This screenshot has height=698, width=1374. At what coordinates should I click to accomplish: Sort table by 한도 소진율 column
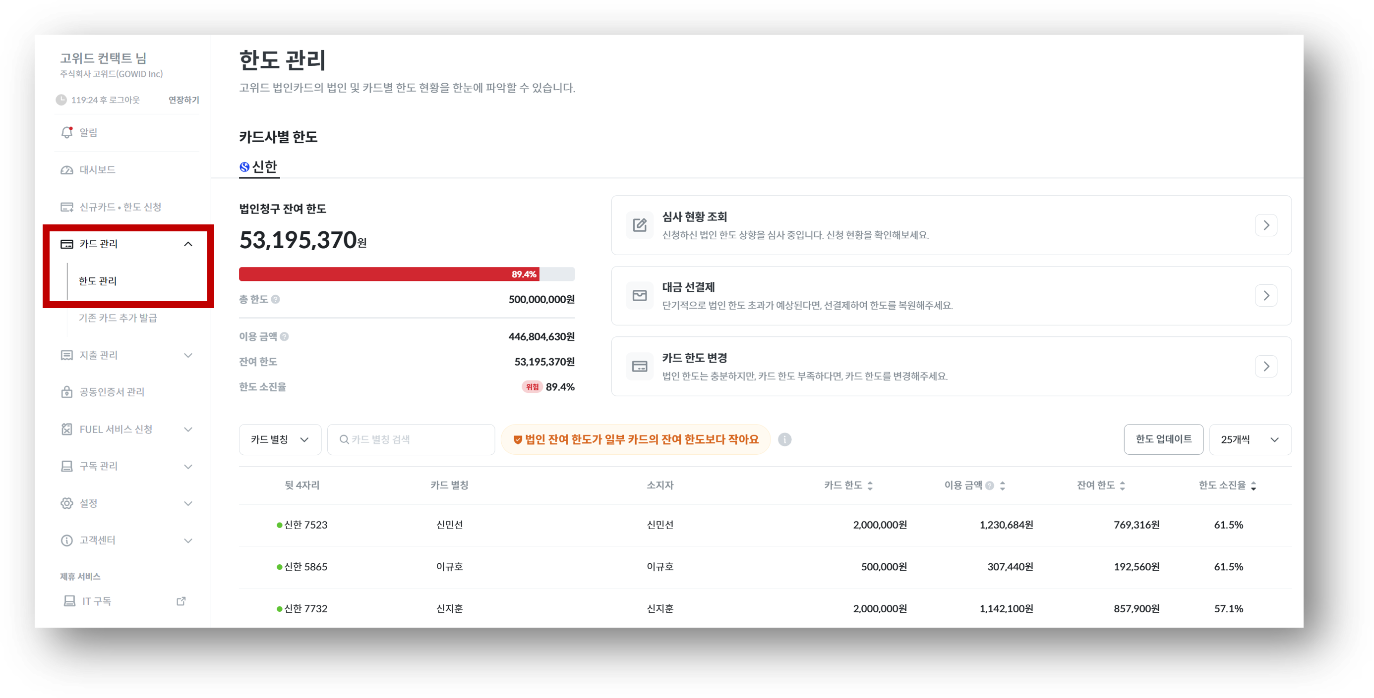point(1253,485)
